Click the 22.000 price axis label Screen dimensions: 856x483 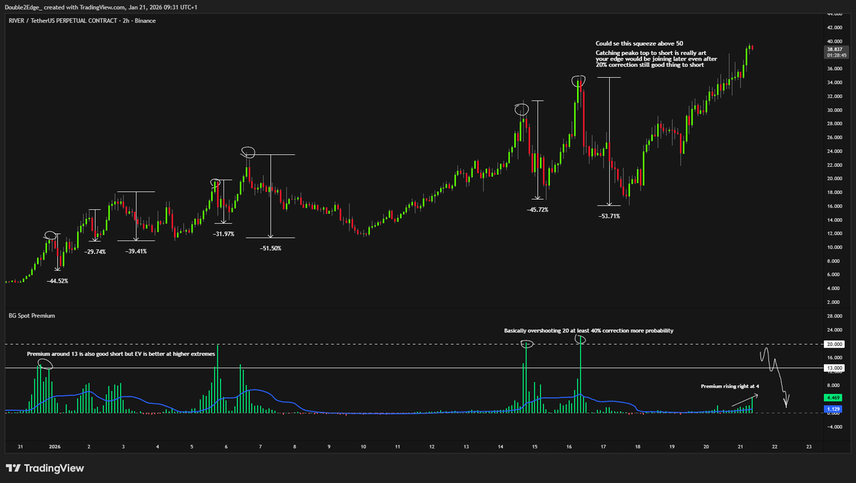point(835,166)
